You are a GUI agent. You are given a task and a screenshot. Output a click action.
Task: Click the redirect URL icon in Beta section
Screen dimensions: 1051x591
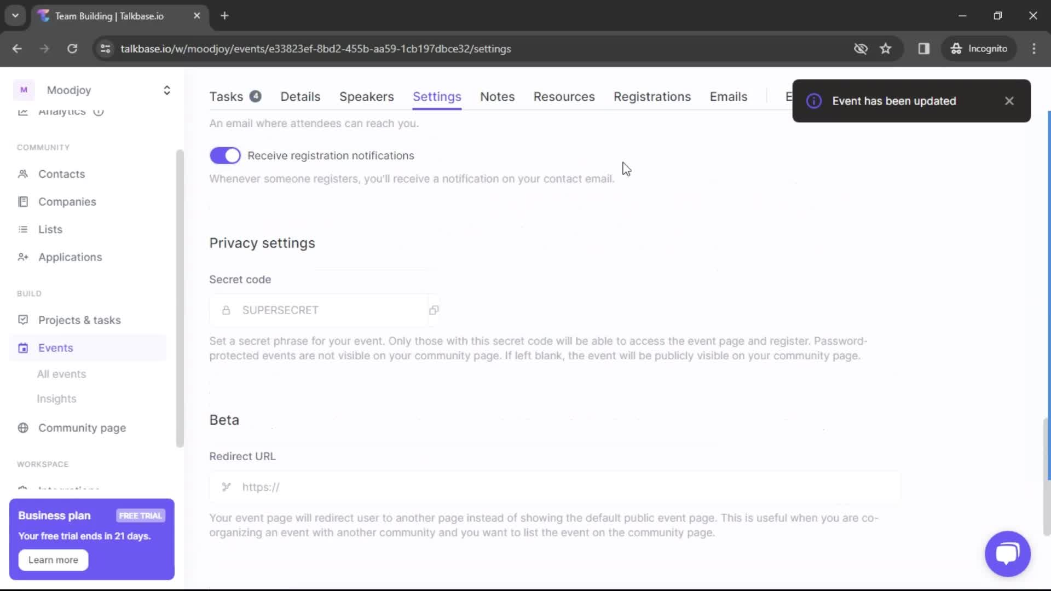227,487
